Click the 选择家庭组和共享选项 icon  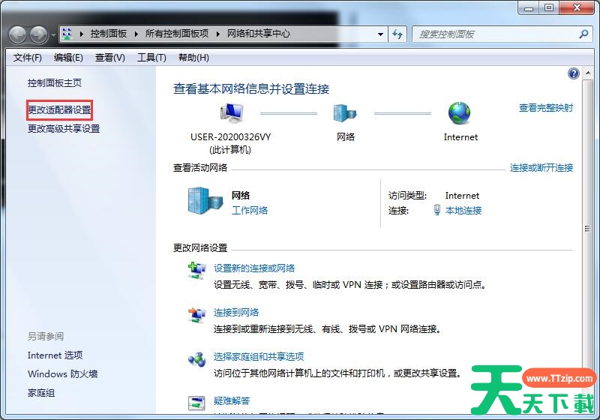196,359
